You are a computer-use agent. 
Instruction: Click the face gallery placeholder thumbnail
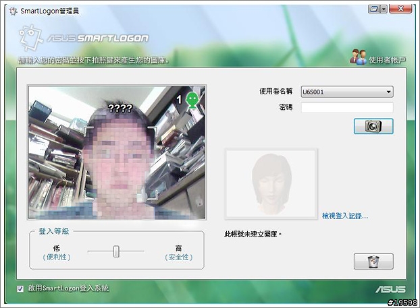(x=271, y=184)
